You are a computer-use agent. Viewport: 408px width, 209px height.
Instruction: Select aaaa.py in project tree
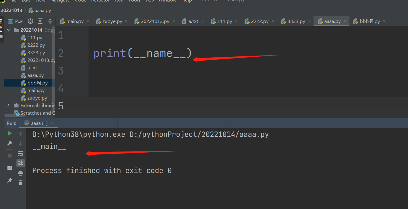click(x=32, y=75)
